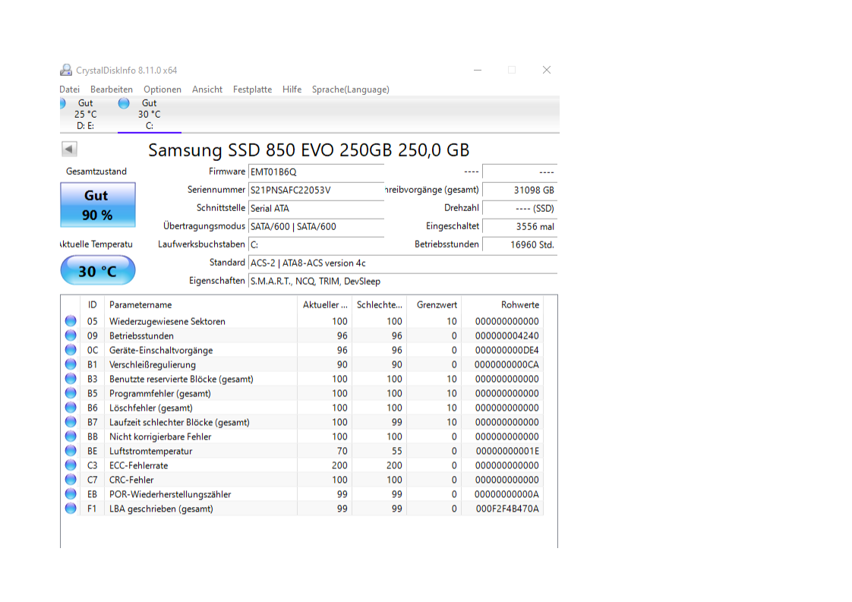Click the CrystalDiskInfo app icon in title bar

point(66,70)
